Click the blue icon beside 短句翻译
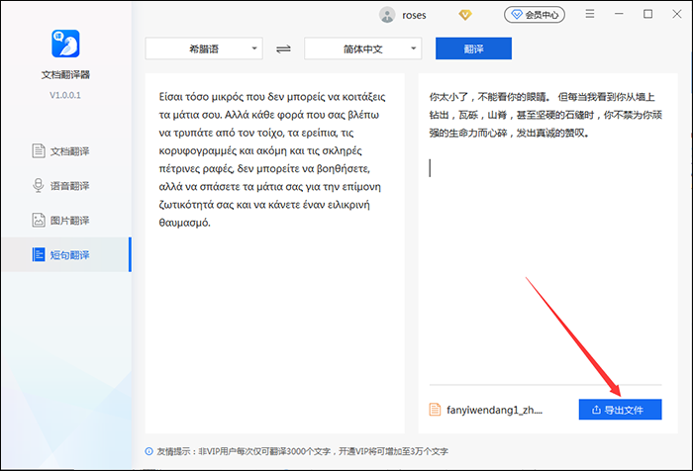 point(39,254)
